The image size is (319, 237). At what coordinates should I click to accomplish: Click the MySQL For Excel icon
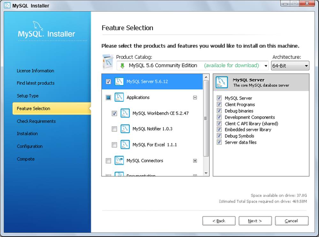(125, 144)
